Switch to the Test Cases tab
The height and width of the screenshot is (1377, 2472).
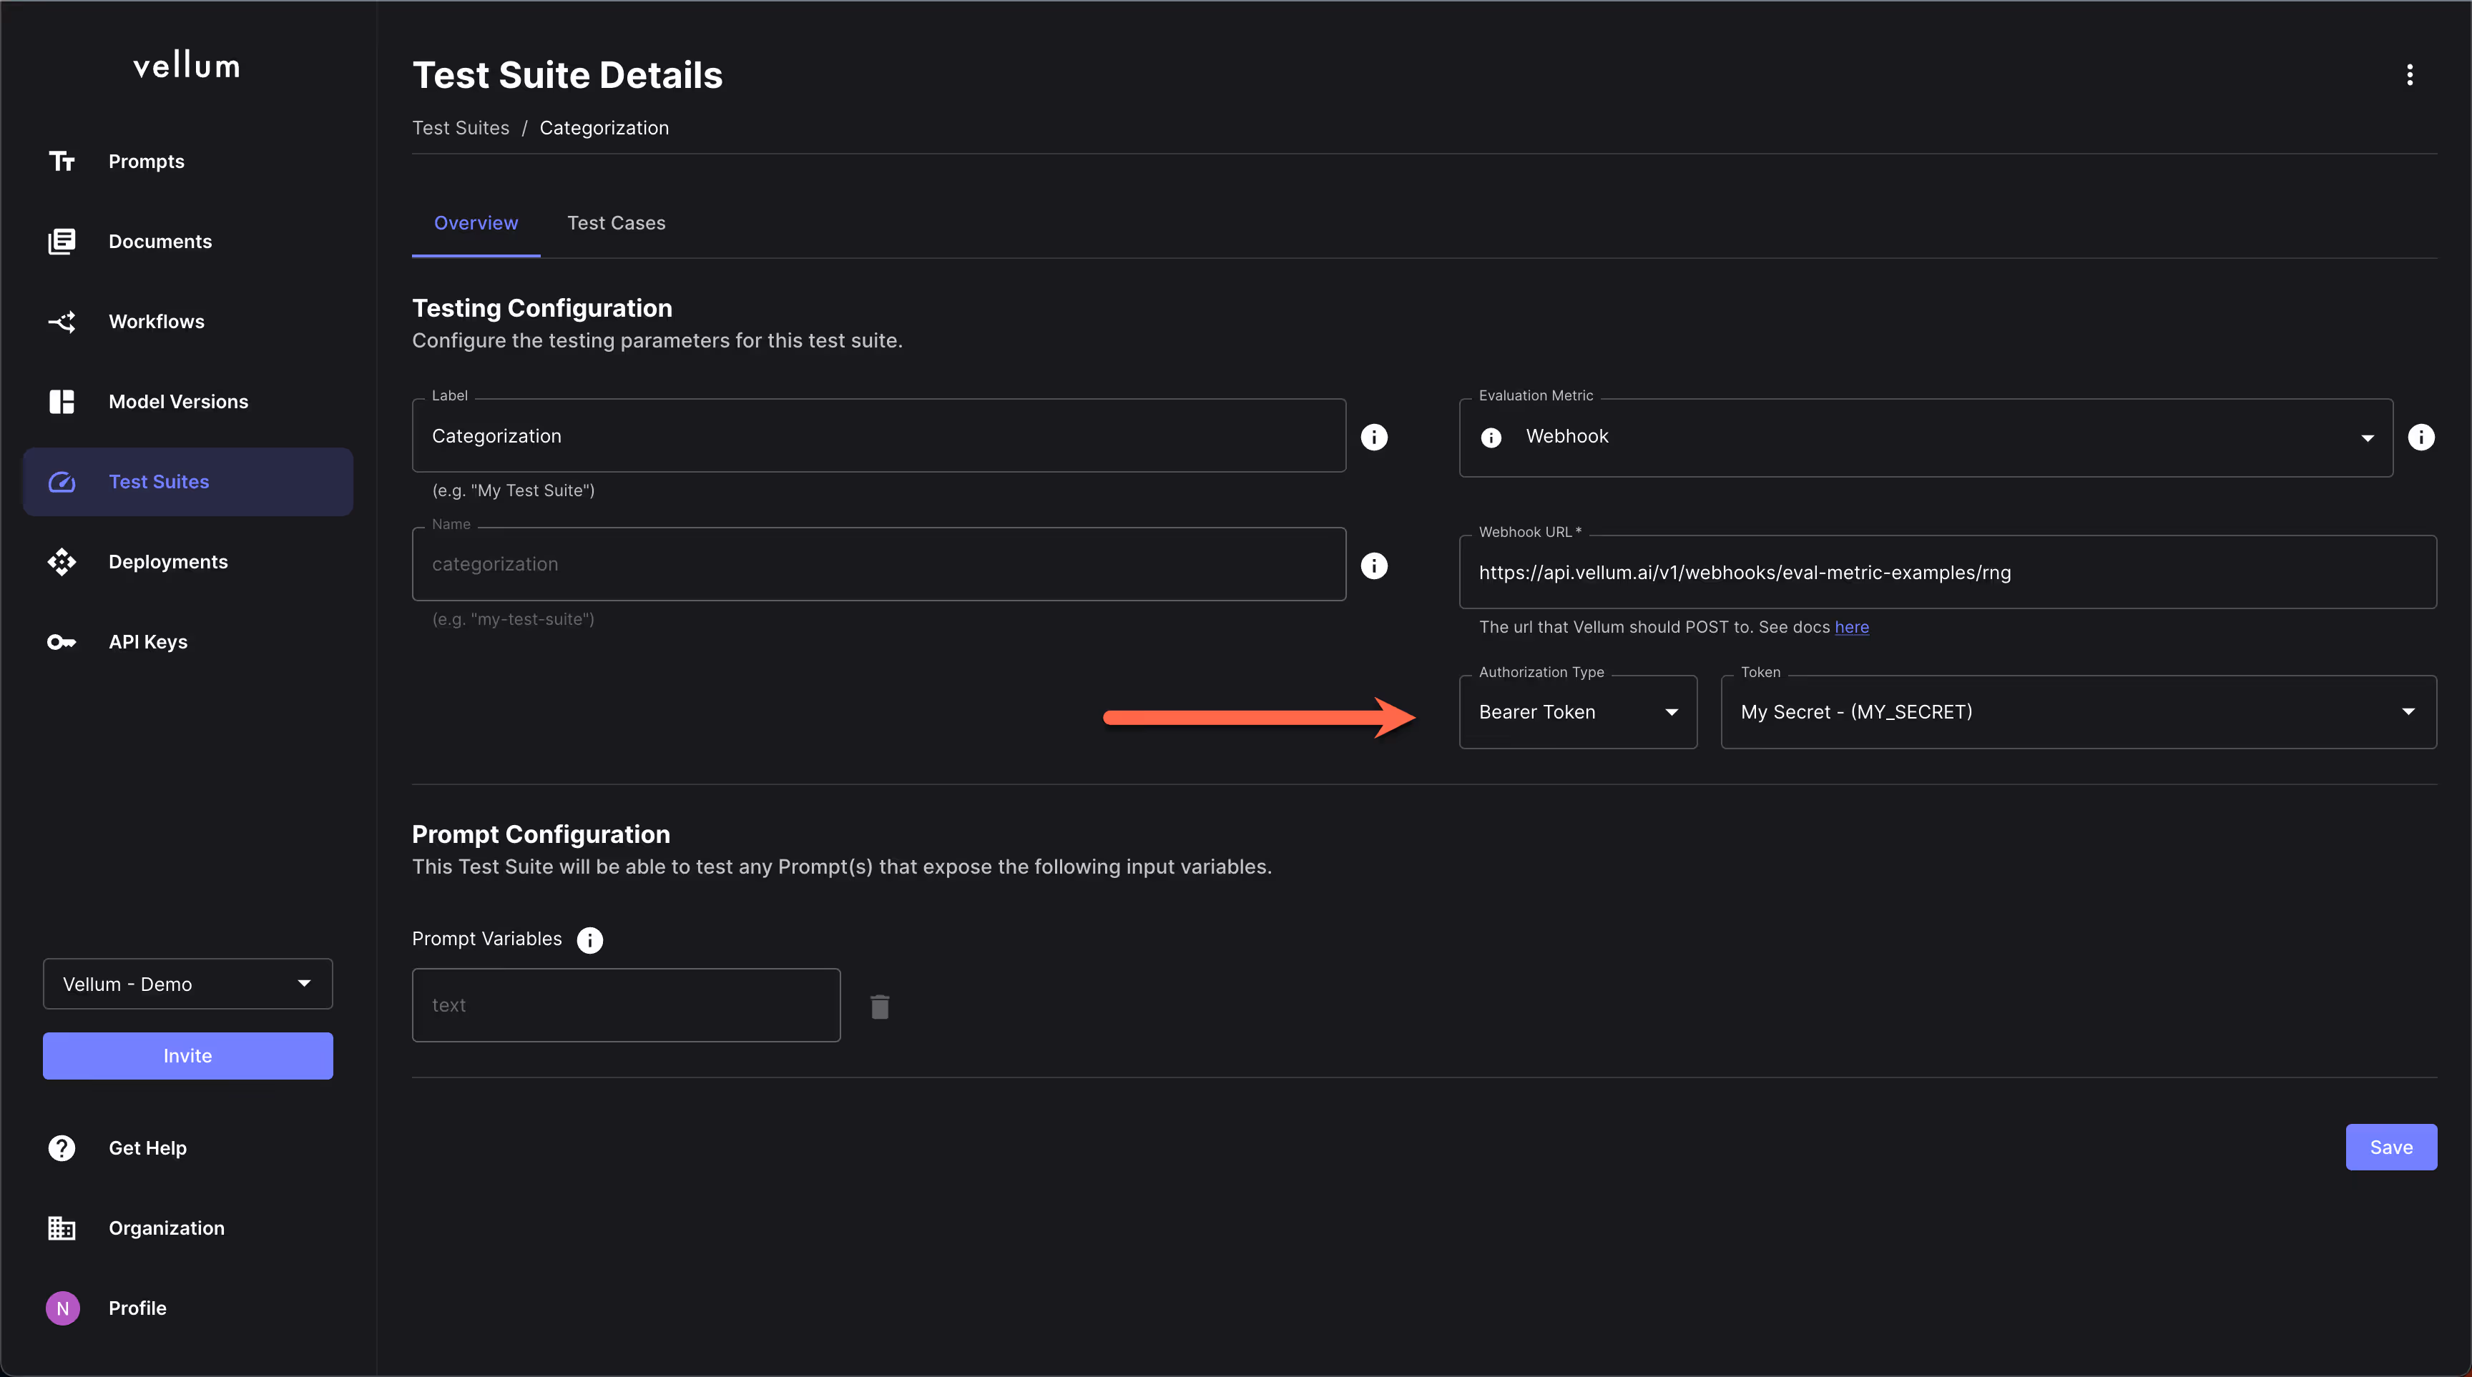pos(615,222)
